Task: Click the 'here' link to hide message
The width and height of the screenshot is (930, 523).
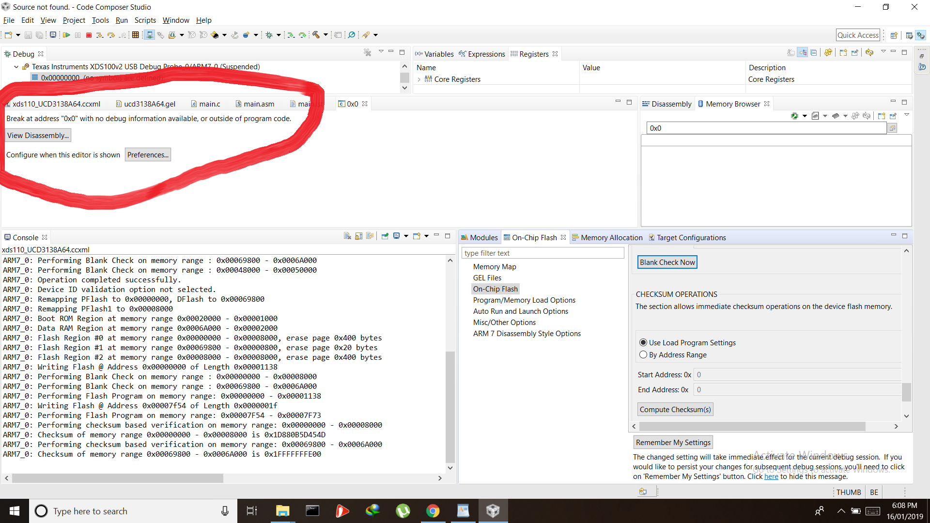Action: click(x=771, y=477)
